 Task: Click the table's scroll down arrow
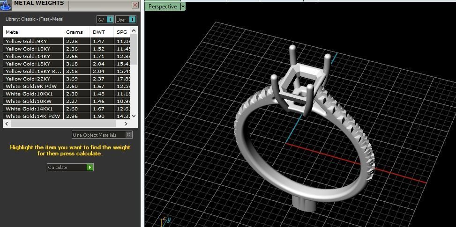pos(134,116)
